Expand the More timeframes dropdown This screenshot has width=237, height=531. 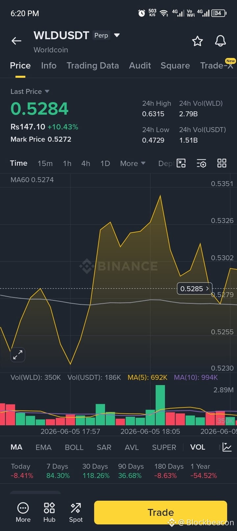coord(133,163)
